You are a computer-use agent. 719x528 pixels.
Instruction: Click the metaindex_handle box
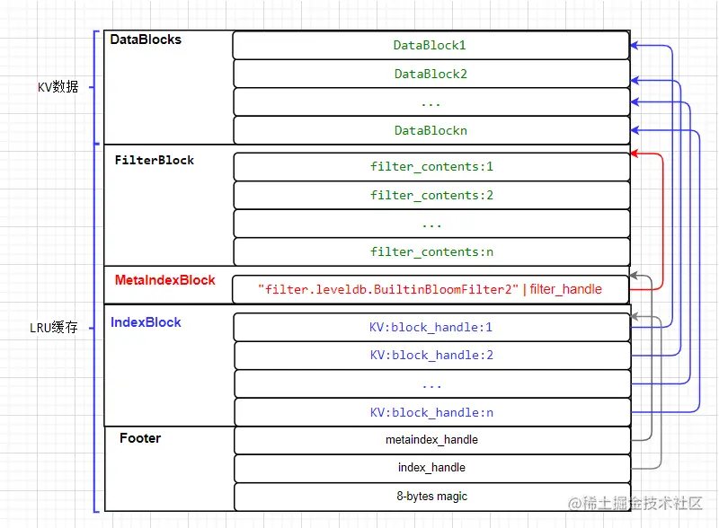[431, 440]
